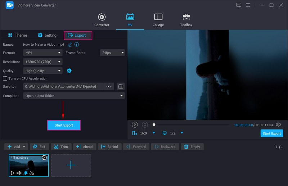Expand the Resolution dropdown showing 1280x720
The height and width of the screenshot is (186, 288).
coord(43,62)
